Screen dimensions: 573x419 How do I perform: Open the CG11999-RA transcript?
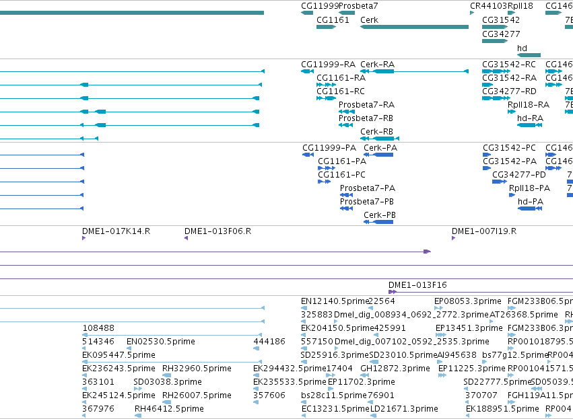tap(307, 71)
